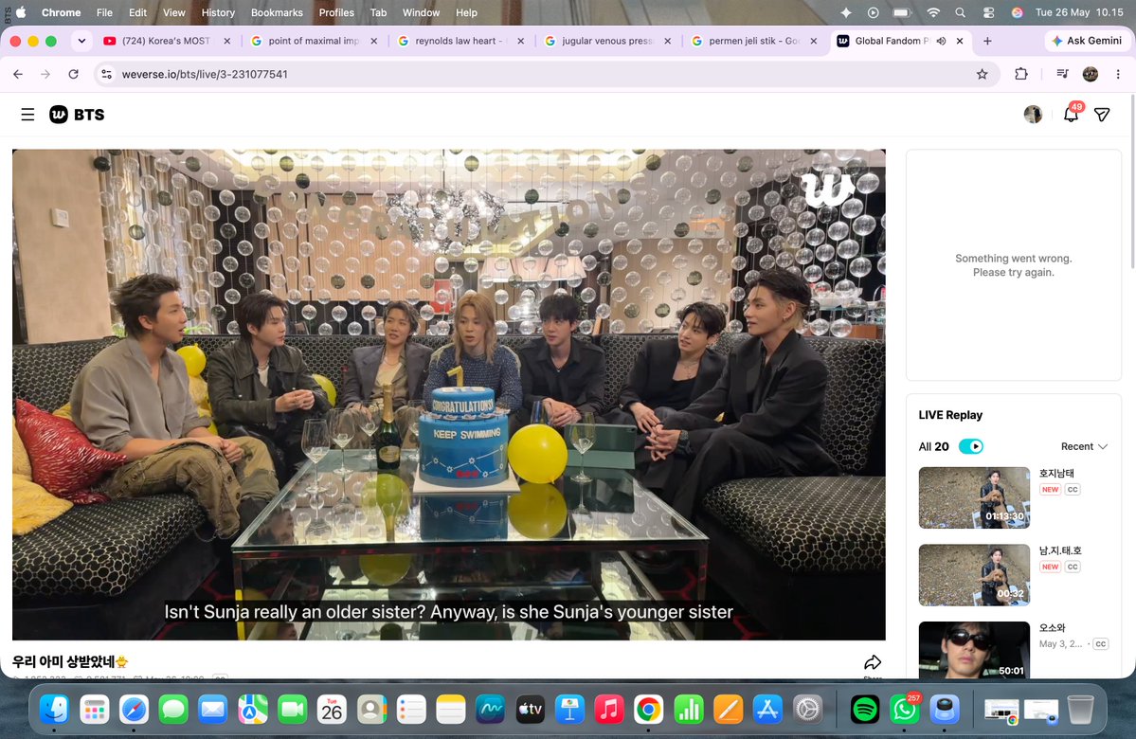This screenshot has width=1136, height=739.
Task: Open a new Chrome tab
Action: 986,42
